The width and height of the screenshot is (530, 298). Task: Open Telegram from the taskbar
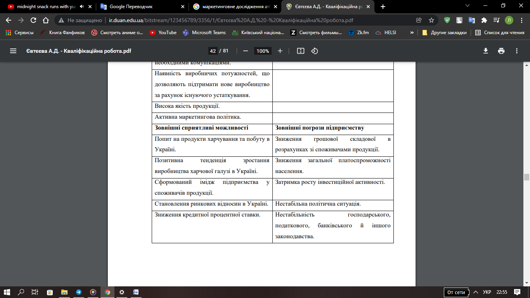(x=79, y=292)
